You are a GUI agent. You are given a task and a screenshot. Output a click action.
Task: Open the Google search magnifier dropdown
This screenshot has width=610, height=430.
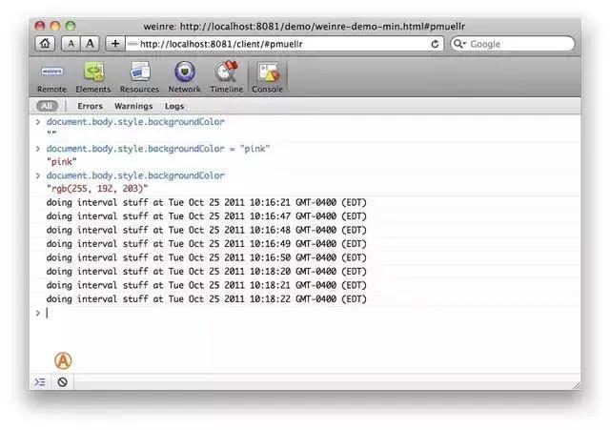459,44
